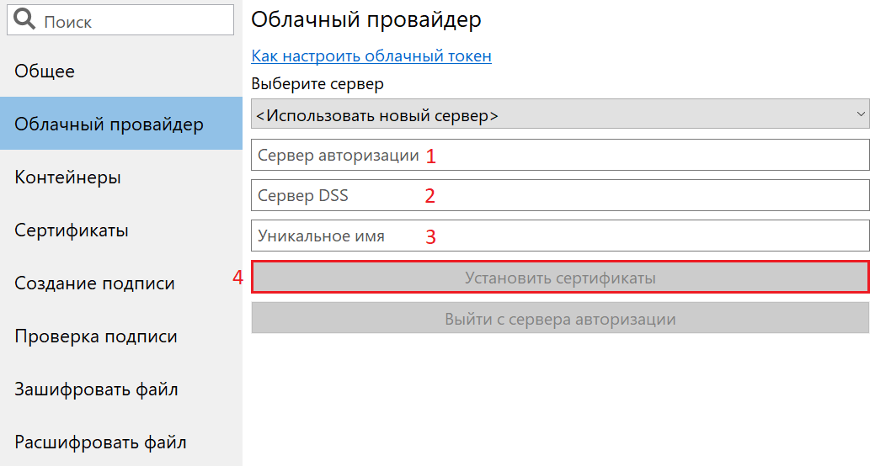Viewport: 875px width, 466px height.
Task: Follow the Как настроить облачный токен link
Action: 371,56
